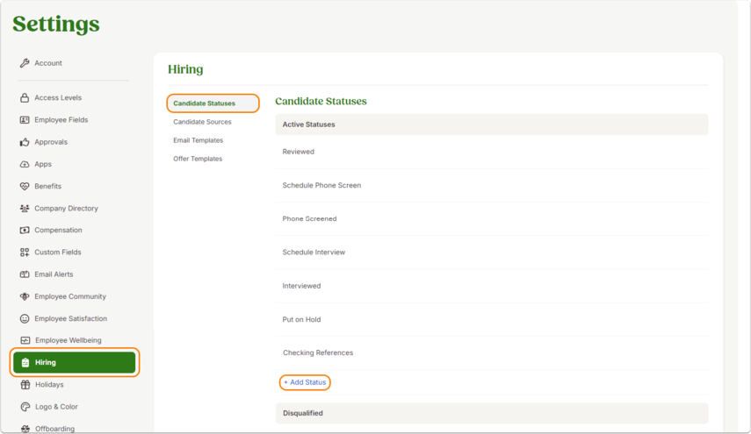The image size is (751, 434).
Task: Click the Apps cloud icon
Action: (x=25, y=164)
